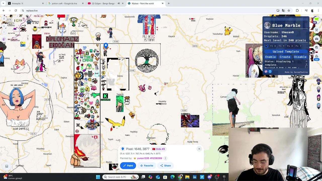Open the Chrome three-dot menu

pyautogui.click(x=318, y=11)
